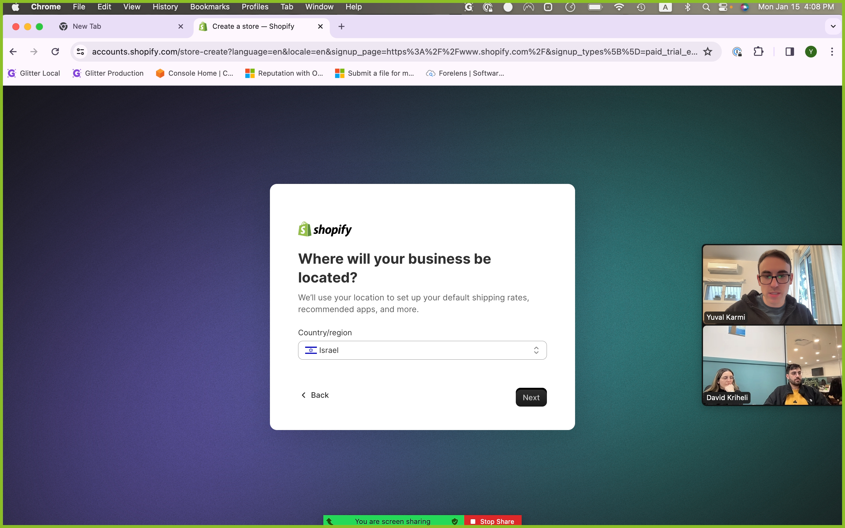Image resolution: width=845 pixels, height=528 pixels.
Task: Open the View menu
Action: (x=132, y=7)
